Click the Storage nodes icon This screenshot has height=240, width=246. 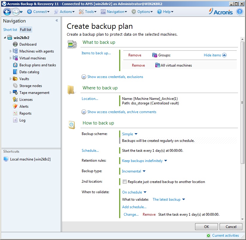(x=15, y=86)
